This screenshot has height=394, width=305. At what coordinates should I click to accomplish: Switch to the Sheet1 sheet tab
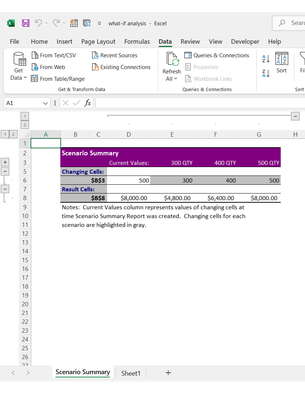pyautogui.click(x=131, y=373)
